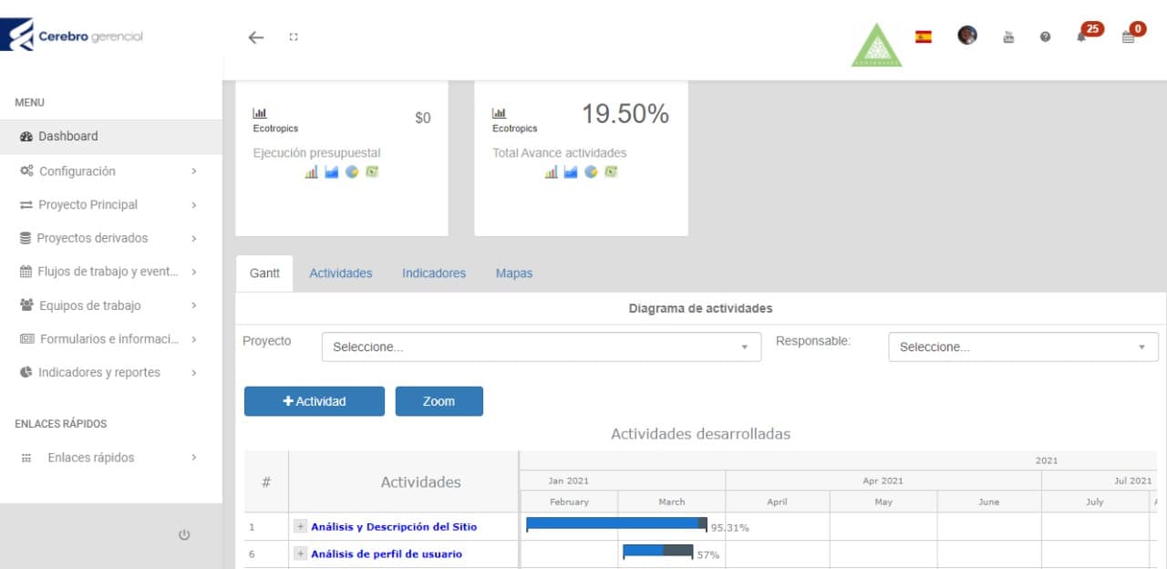Select pie chart icon under Ejecución presupuestal

tap(352, 171)
